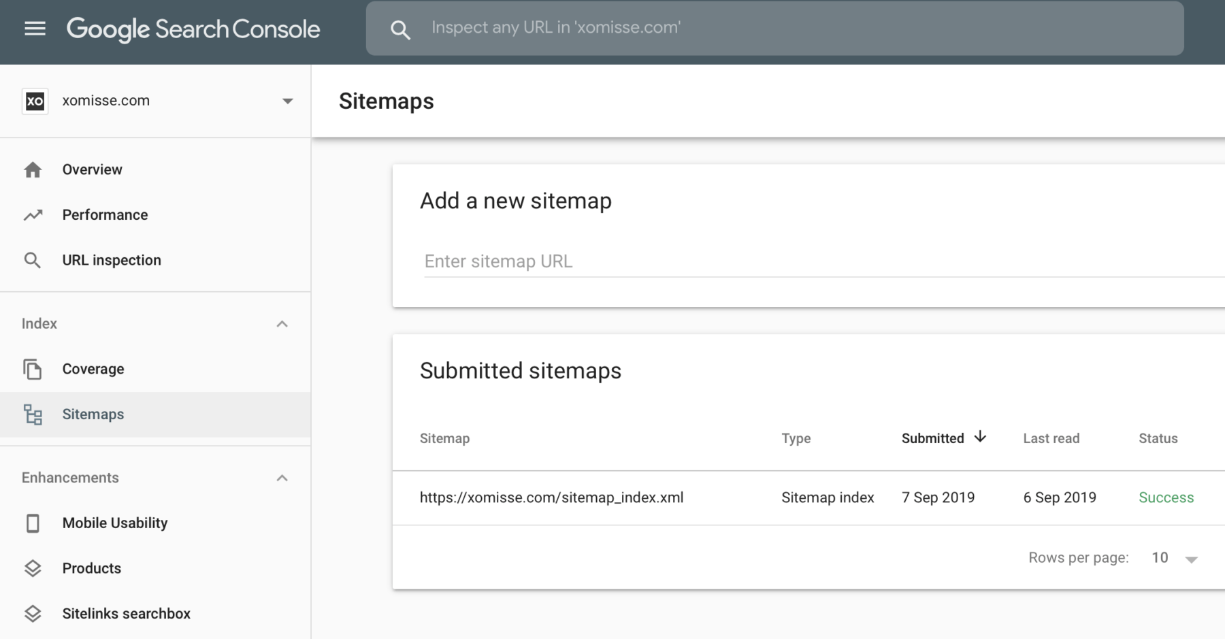Click the Overview home icon
The height and width of the screenshot is (639, 1225).
pos(33,169)
